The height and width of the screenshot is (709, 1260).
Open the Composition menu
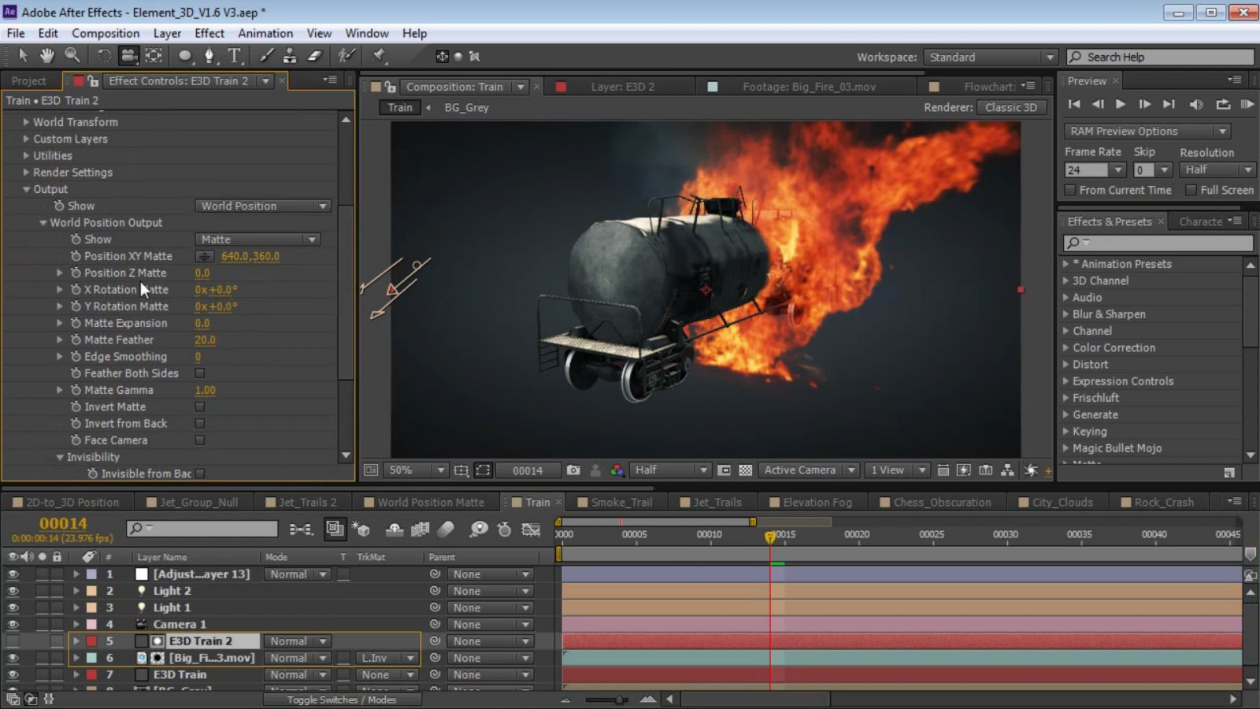(x=106, y=33)
